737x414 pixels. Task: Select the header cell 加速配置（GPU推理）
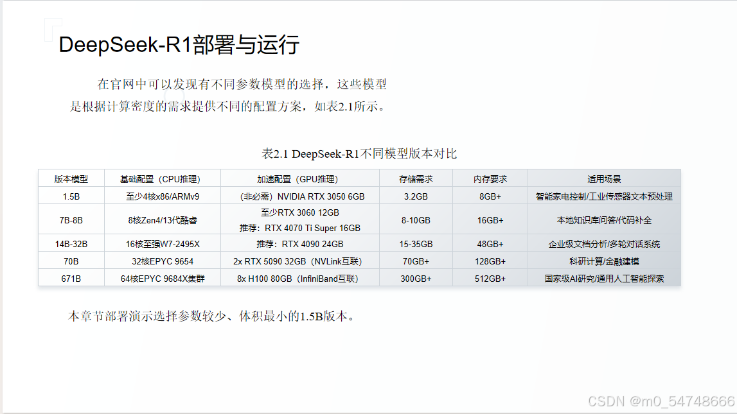[x=300, y=179]
